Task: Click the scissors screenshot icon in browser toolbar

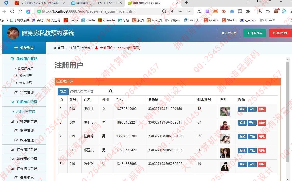Action: point(199,11)
